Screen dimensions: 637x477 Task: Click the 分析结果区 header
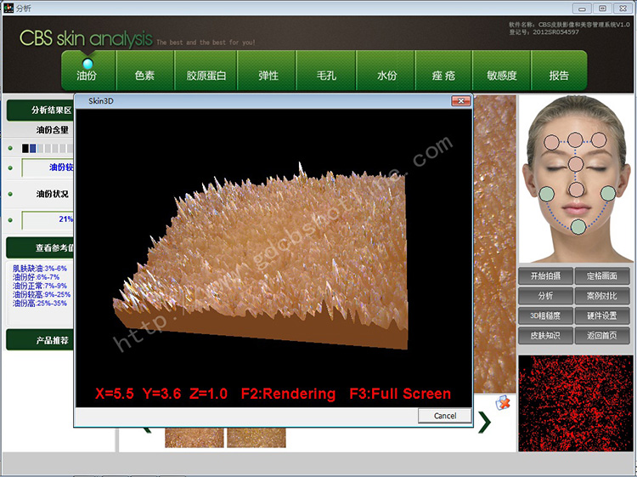tap(40, 111)
